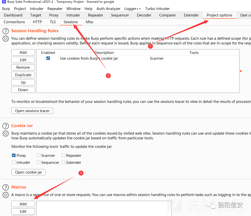Add a new macro

tap(23, 204)
